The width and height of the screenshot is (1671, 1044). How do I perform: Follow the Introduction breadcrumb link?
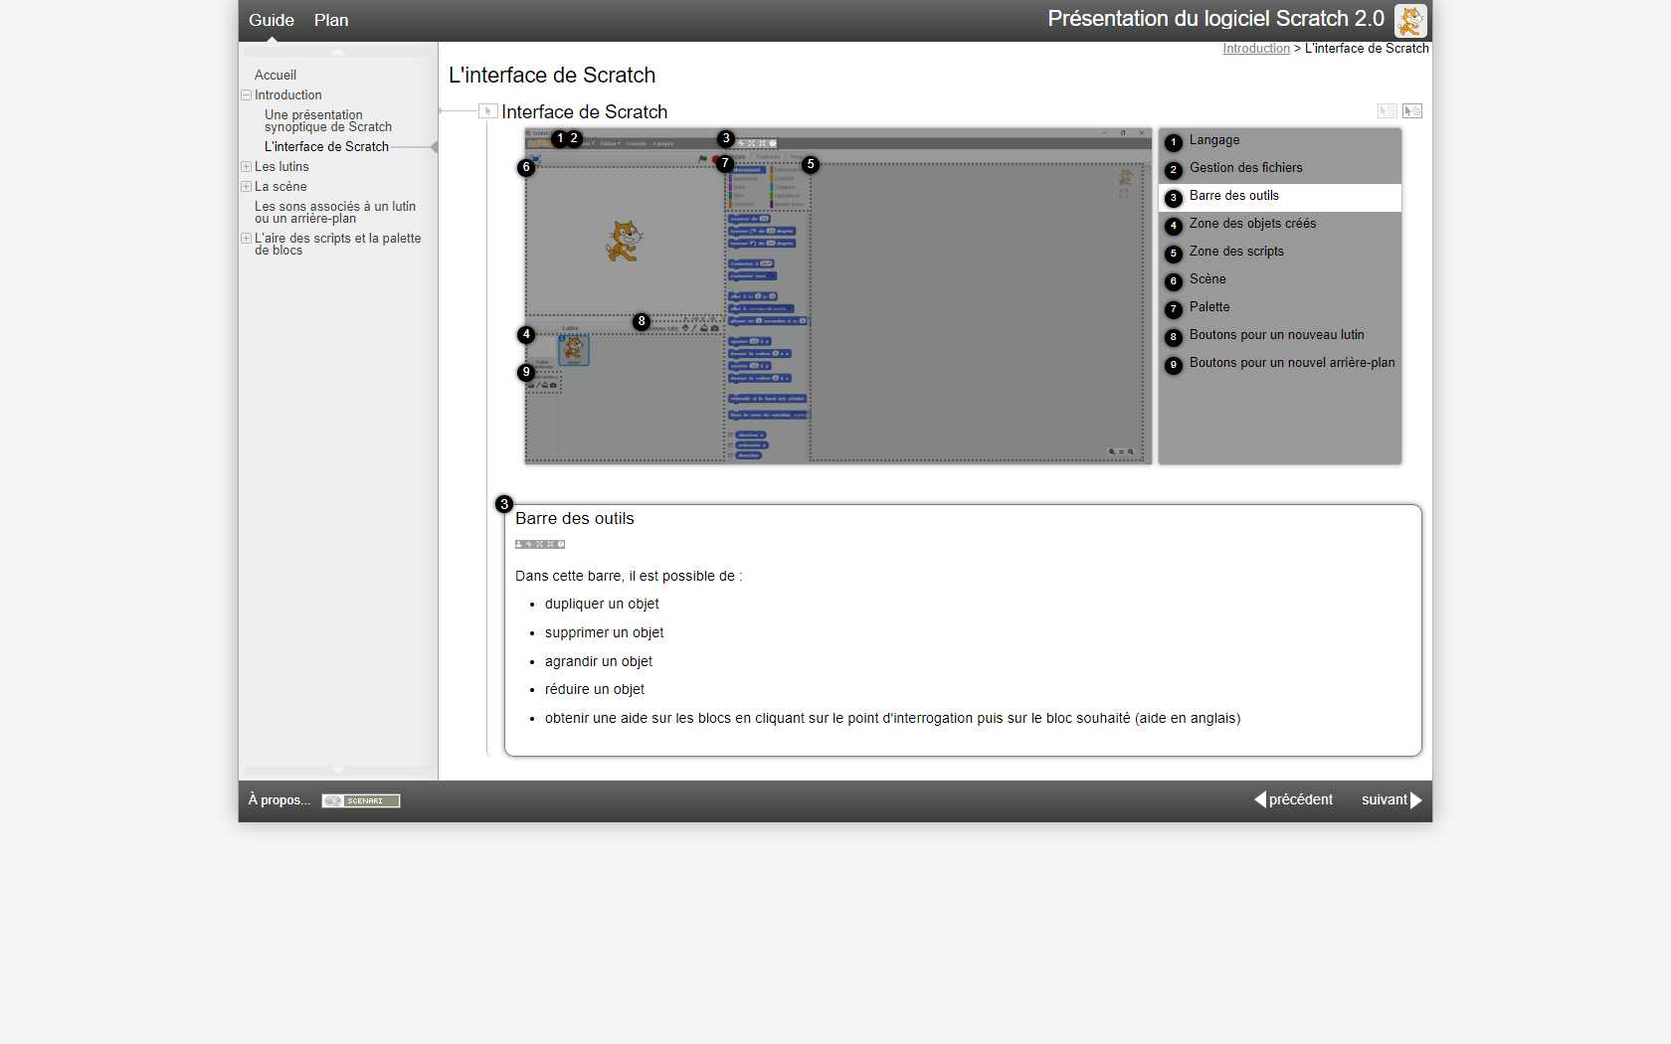pos(1255,49)
